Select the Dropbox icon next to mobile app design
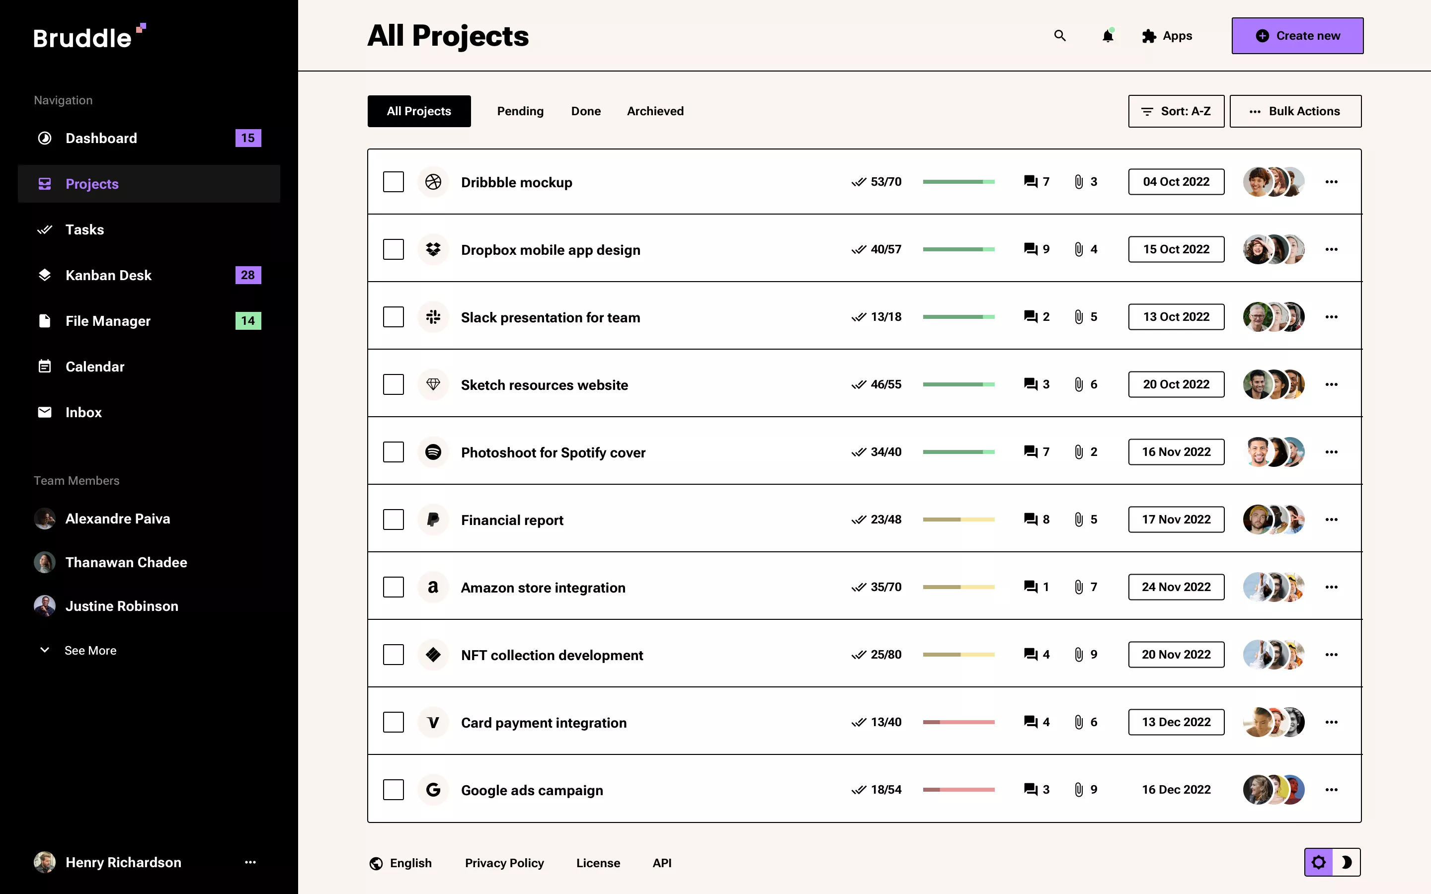Screen dimensions: 1431x894 (x=433, y=249)
